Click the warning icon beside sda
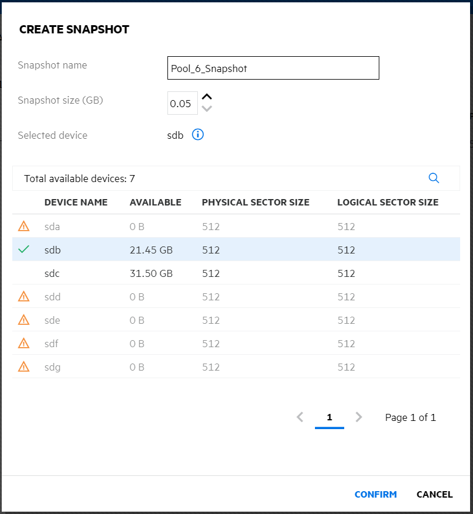This screenshot has width=473, height=514. click(x=24, y=226)
